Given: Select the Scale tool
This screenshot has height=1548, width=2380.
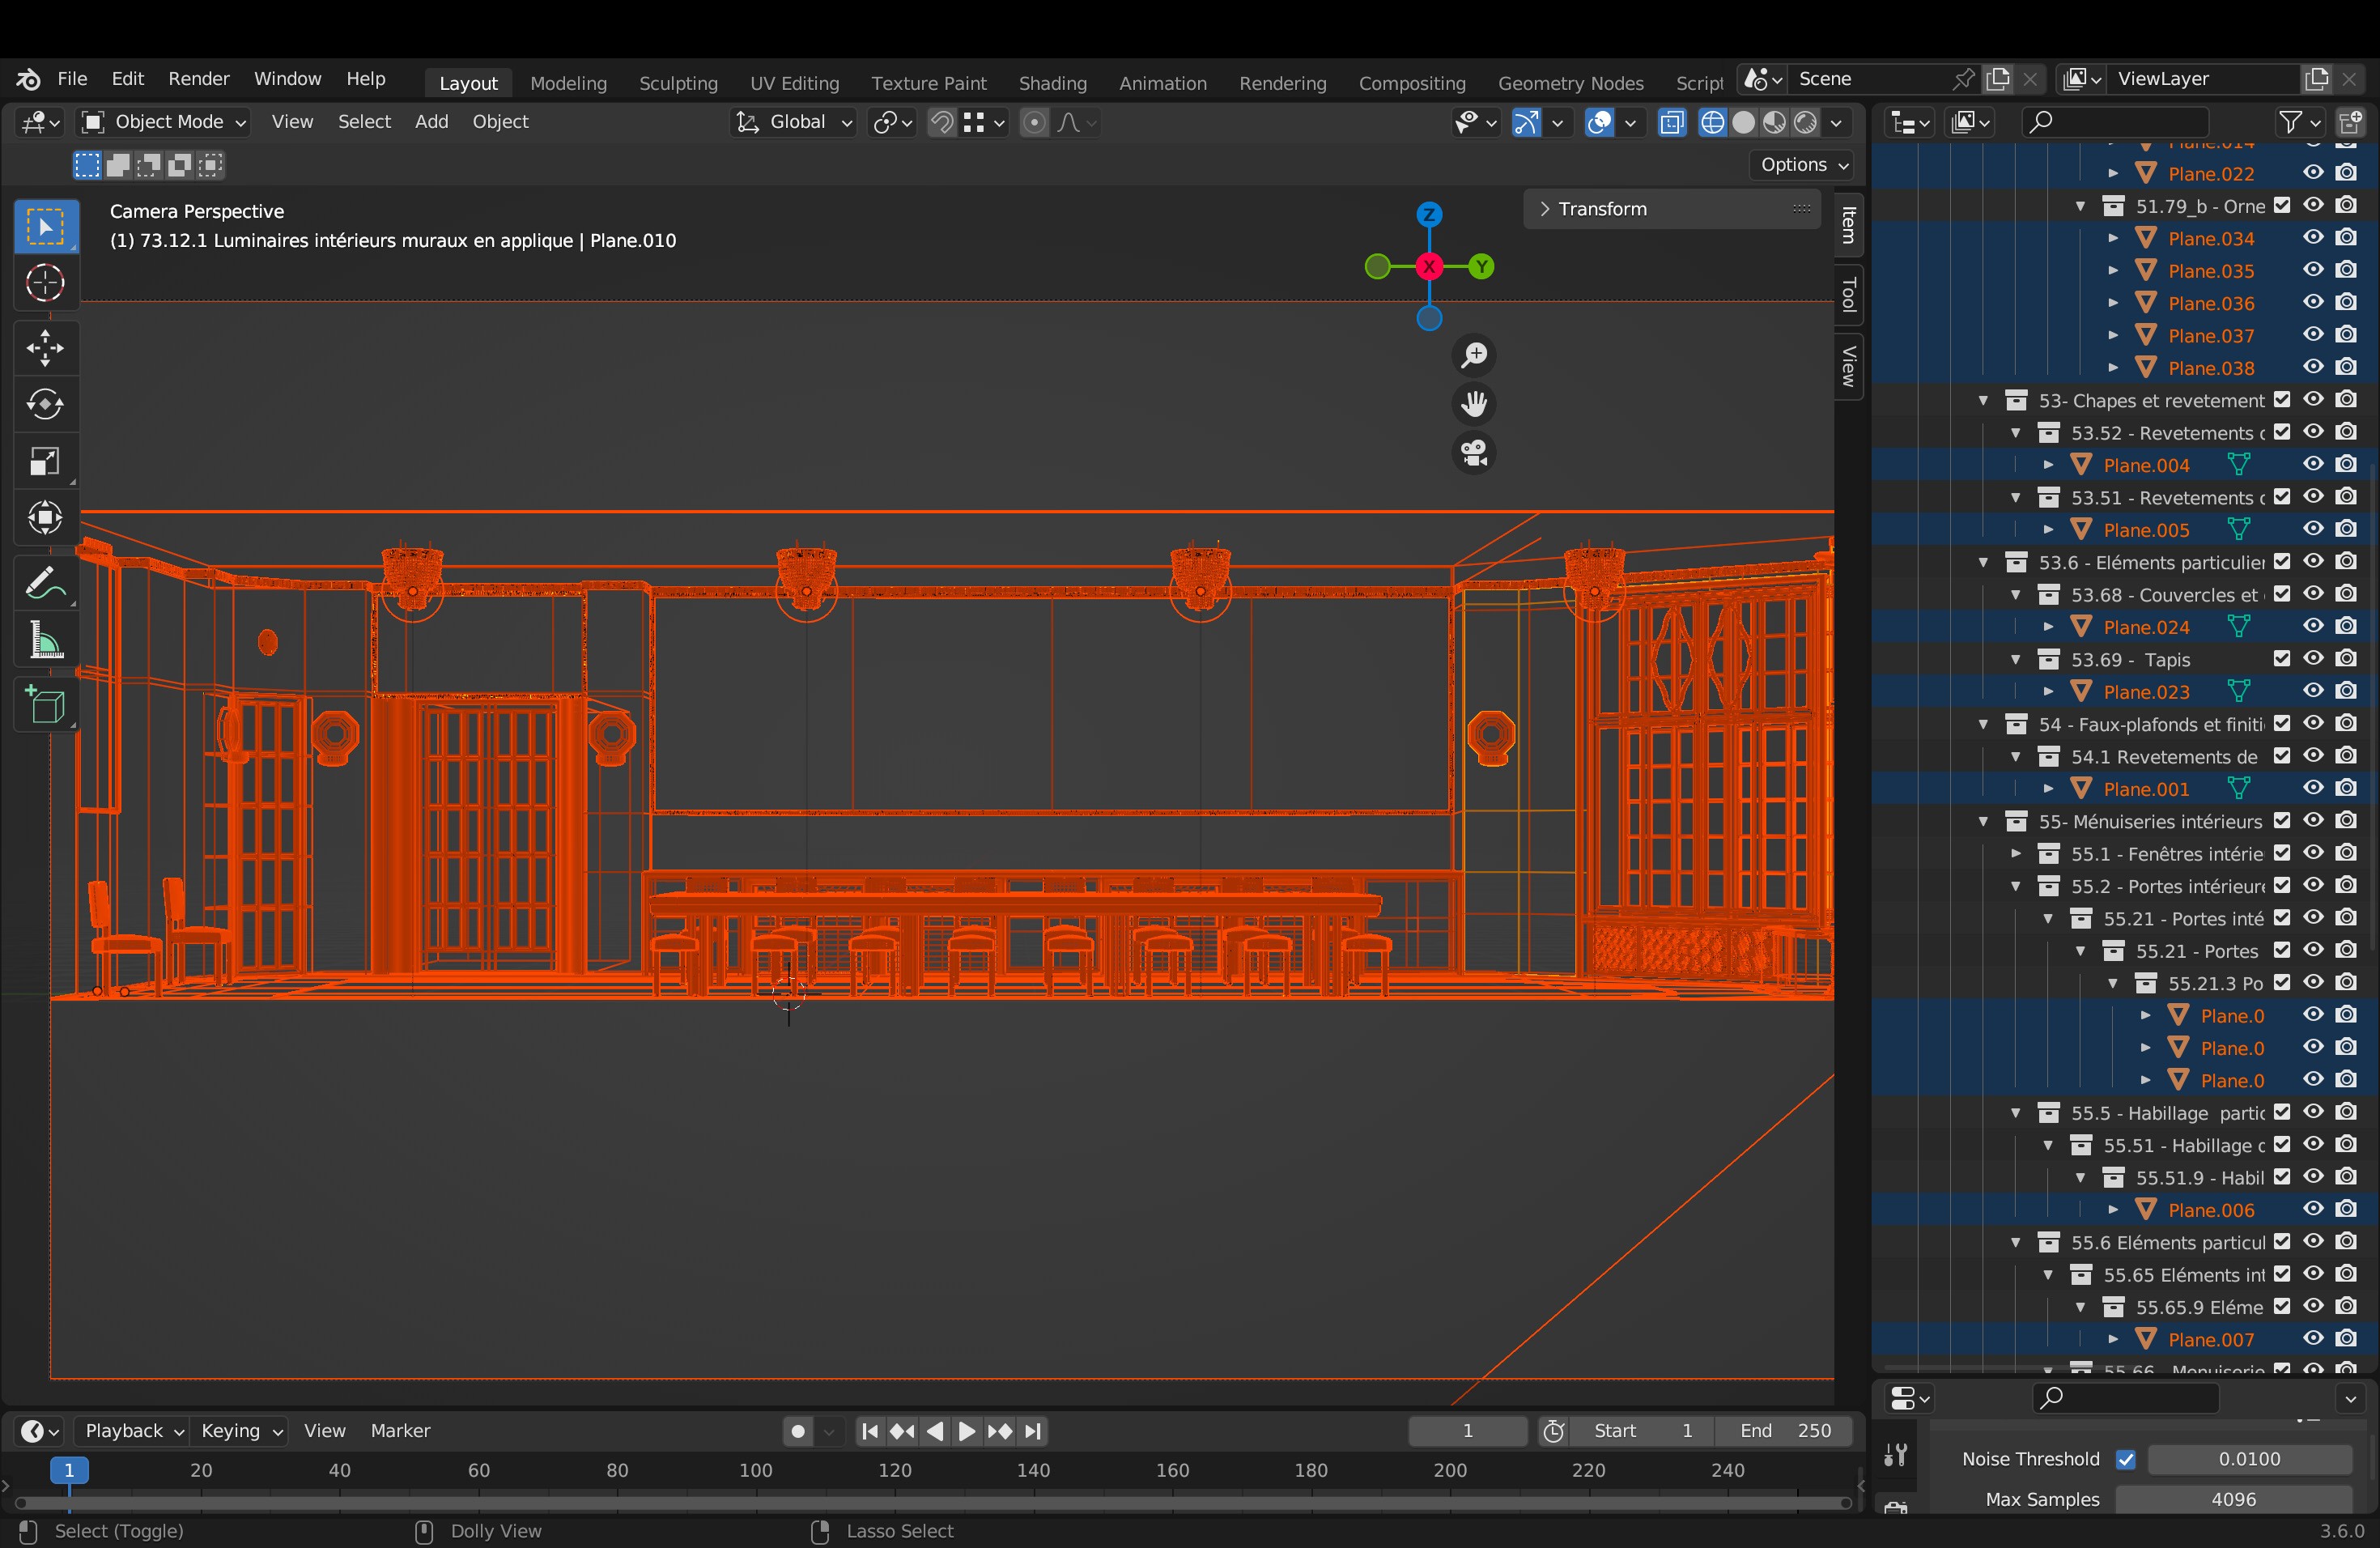Looking at the screenshot, I should (45, 461).
